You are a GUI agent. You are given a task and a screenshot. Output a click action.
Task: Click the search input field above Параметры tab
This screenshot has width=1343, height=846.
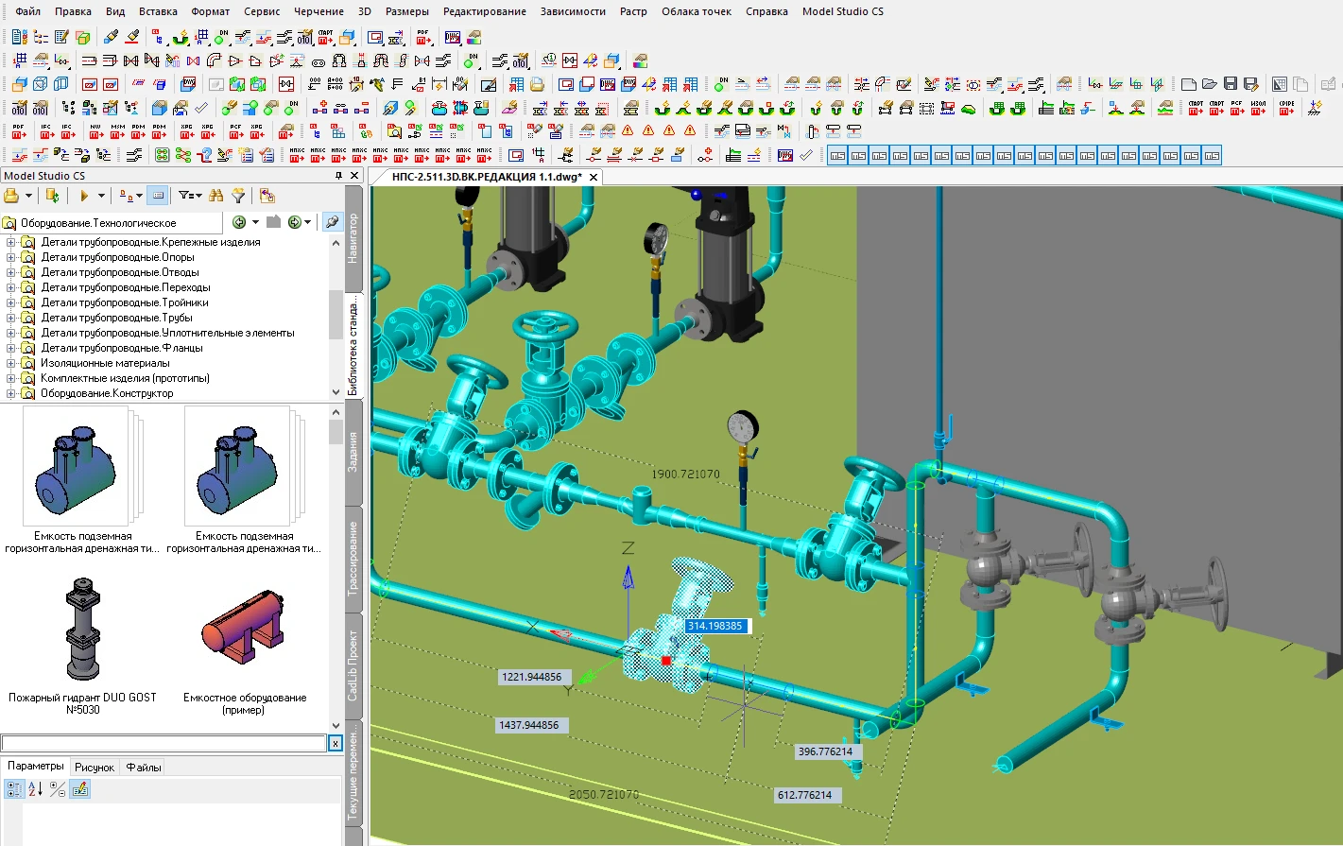tap(163, 744)
